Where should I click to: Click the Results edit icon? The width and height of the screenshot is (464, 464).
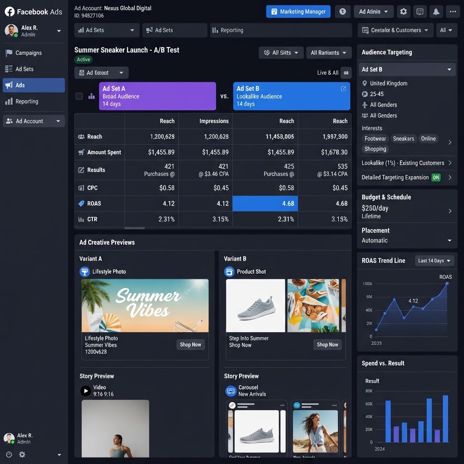pyautogui.click(x=81, y=170)
